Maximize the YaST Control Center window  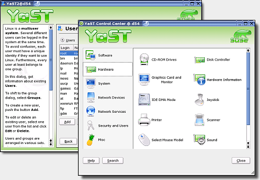click(x=245, y=23)
